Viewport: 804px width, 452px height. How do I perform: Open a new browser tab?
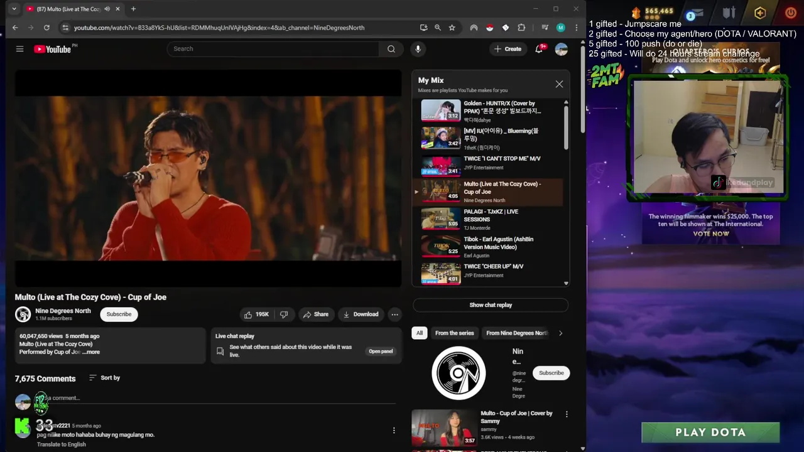point(133,9)
